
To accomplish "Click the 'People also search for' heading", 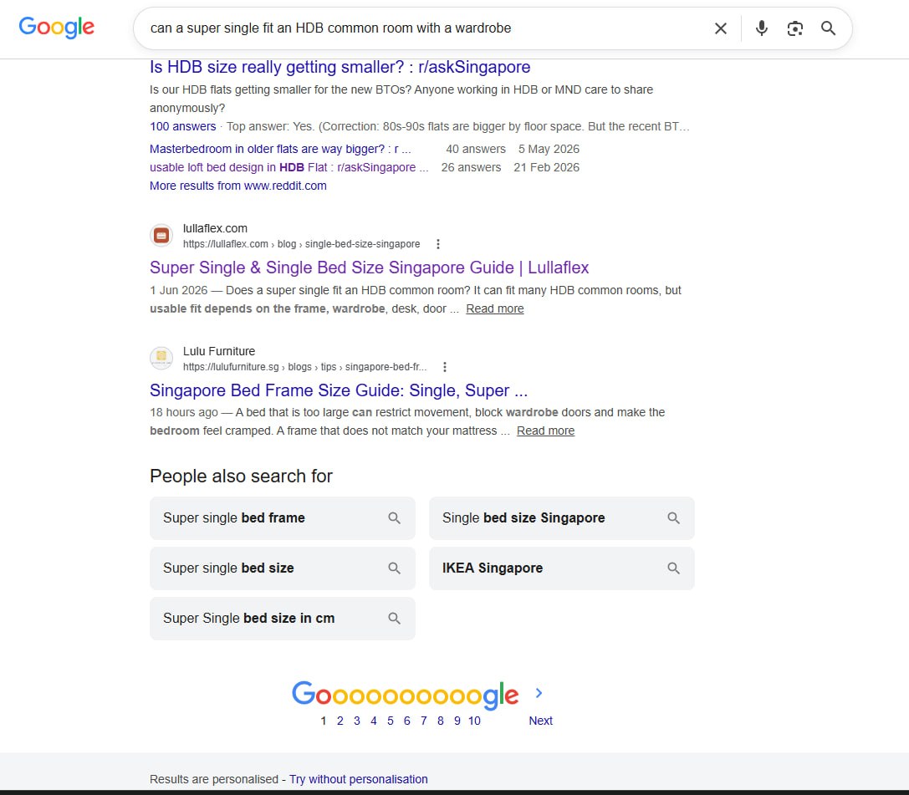I will point(241,476).
